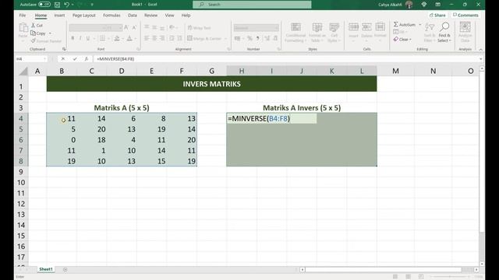This screenshot has height=280, width=499.
Task: Click row 10 header
Action: (21, 183)
